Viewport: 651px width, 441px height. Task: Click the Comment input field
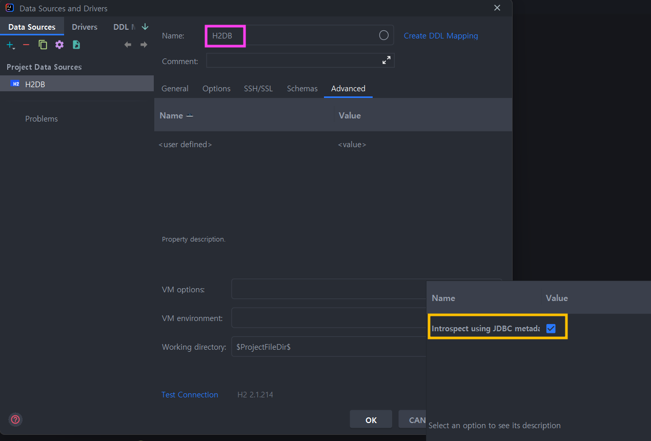(300, 61)
